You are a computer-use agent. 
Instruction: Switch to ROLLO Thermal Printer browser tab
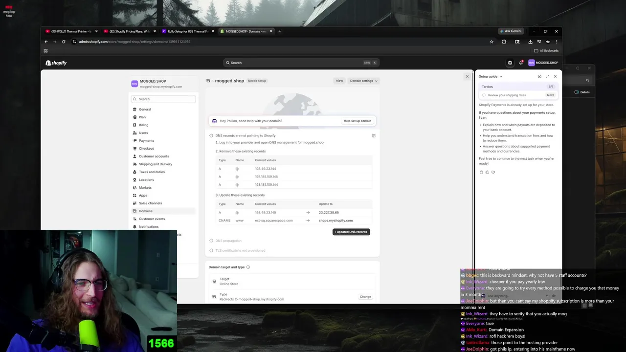tap(71, 31)
